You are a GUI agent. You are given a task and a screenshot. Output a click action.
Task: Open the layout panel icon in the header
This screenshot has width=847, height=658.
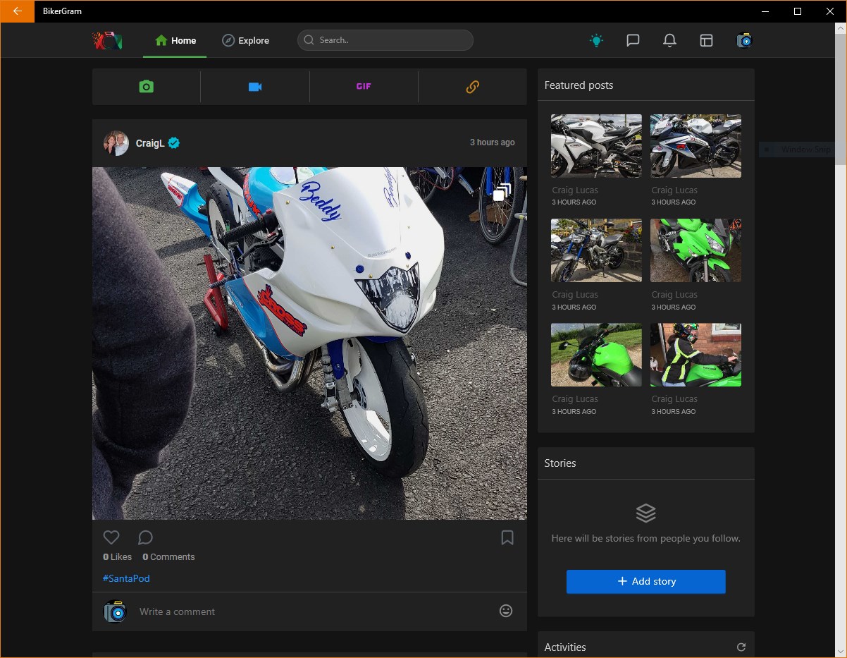click(x=706, y=40)
